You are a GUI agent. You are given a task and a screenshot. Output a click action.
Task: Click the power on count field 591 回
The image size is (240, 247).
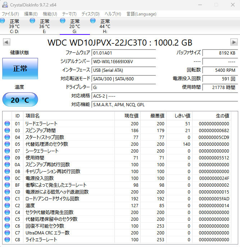tap(220, 79)
